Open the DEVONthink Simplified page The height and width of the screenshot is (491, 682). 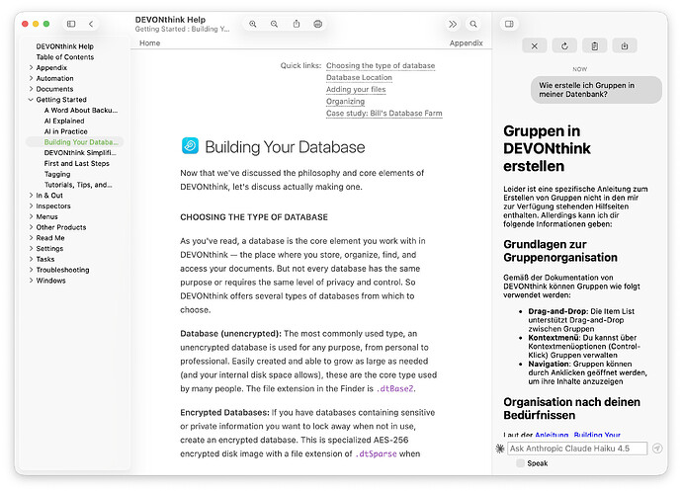pyautogui.click(x=80, y=153)
